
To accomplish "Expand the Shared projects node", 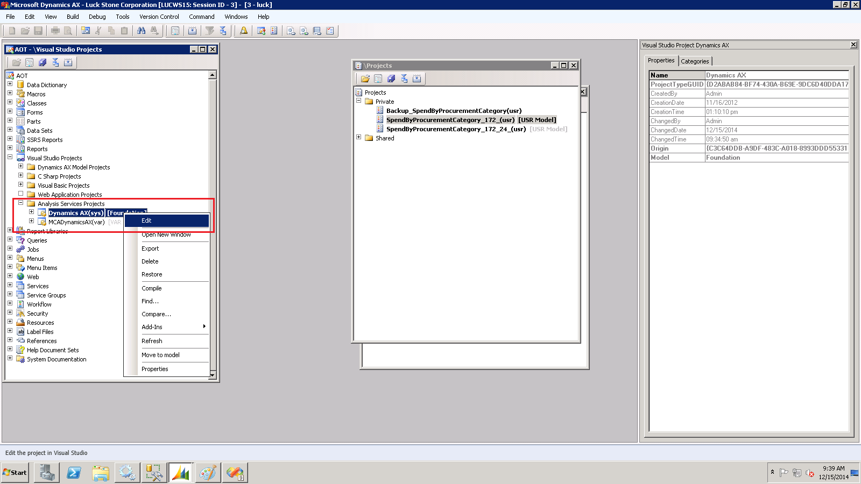I will pyautogui.click(x=359, y=138).
